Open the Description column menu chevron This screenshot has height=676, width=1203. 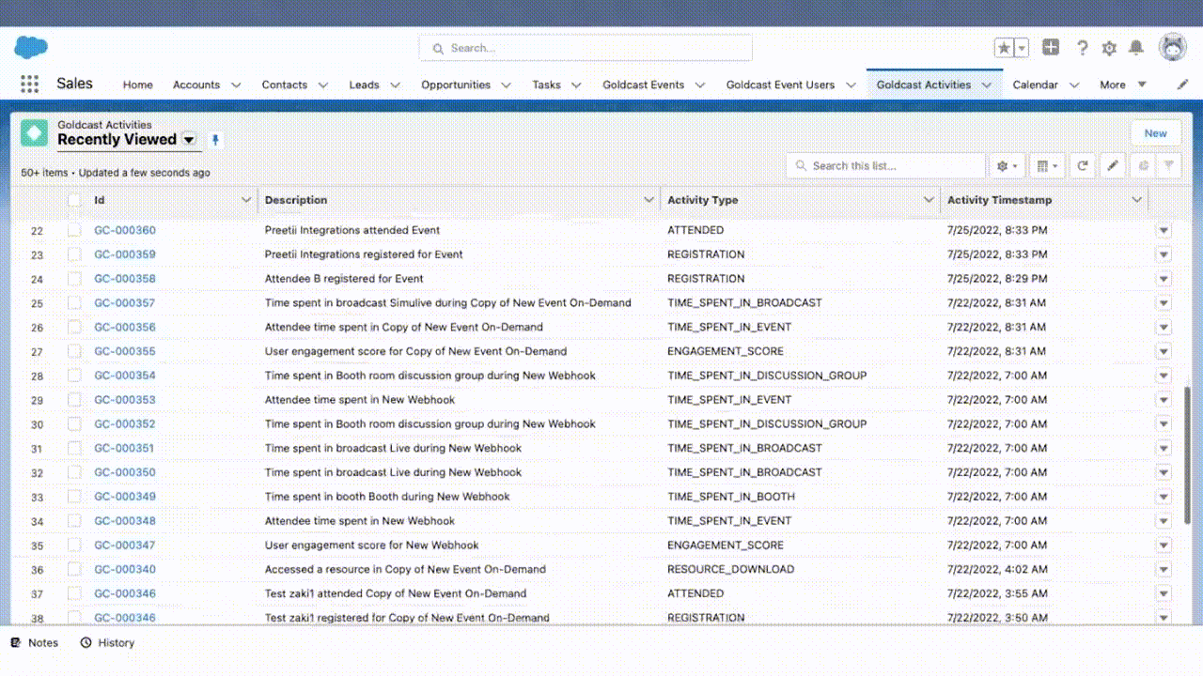click(x=648, y=200)
